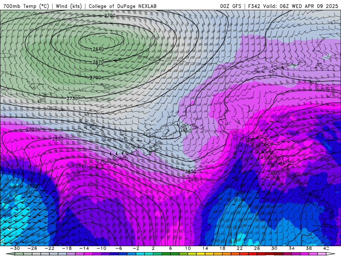
Task: Click the 6 value on the temperature scale
Action: coord(170,248)
